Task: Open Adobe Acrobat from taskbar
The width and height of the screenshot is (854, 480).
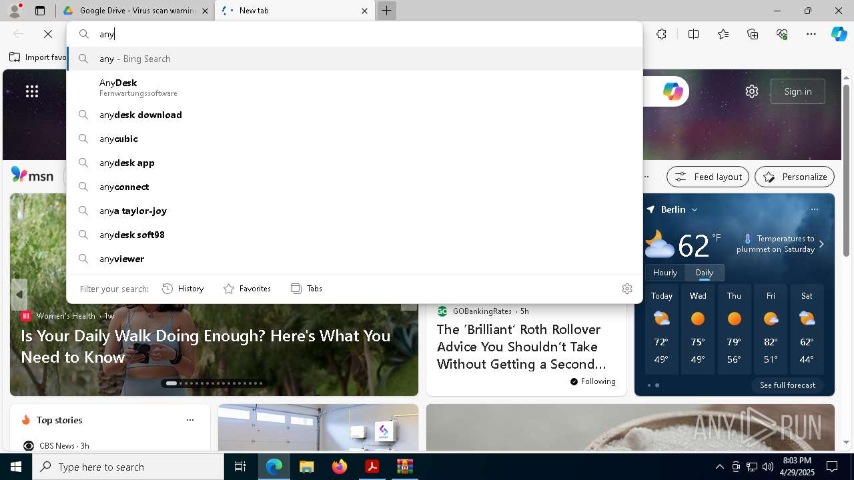Action: click(372, 467)
